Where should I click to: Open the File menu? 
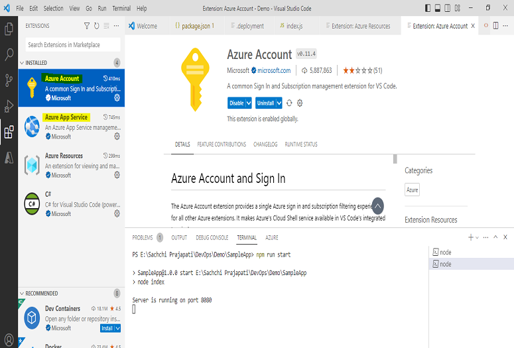point(20,8)
